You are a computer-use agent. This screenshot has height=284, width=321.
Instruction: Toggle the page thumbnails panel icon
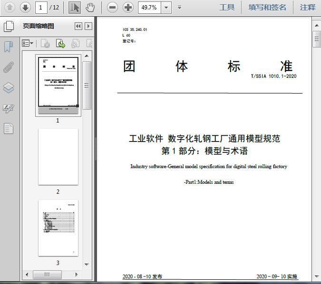pyautogui.click(x=9, y=27)
